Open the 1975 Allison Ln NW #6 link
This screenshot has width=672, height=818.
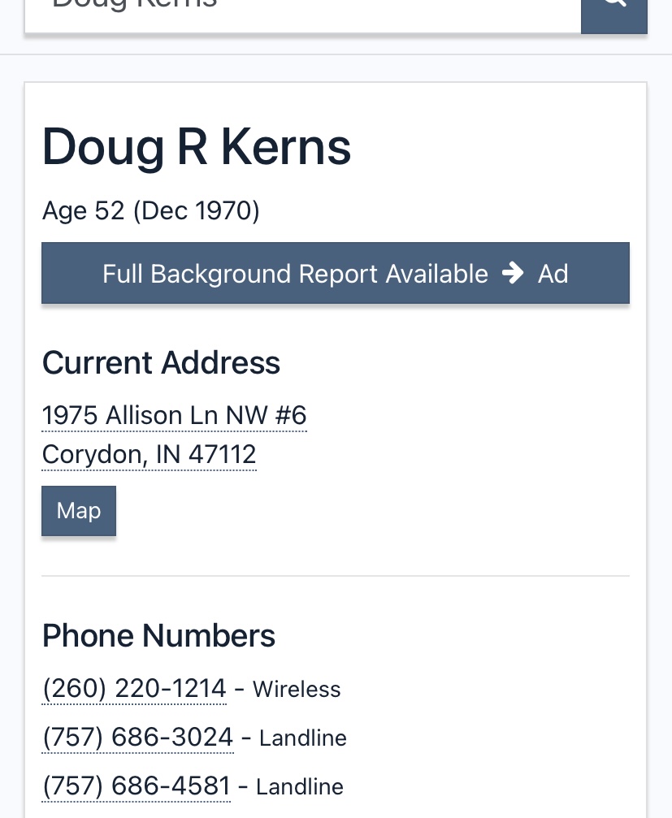[174, 416]
